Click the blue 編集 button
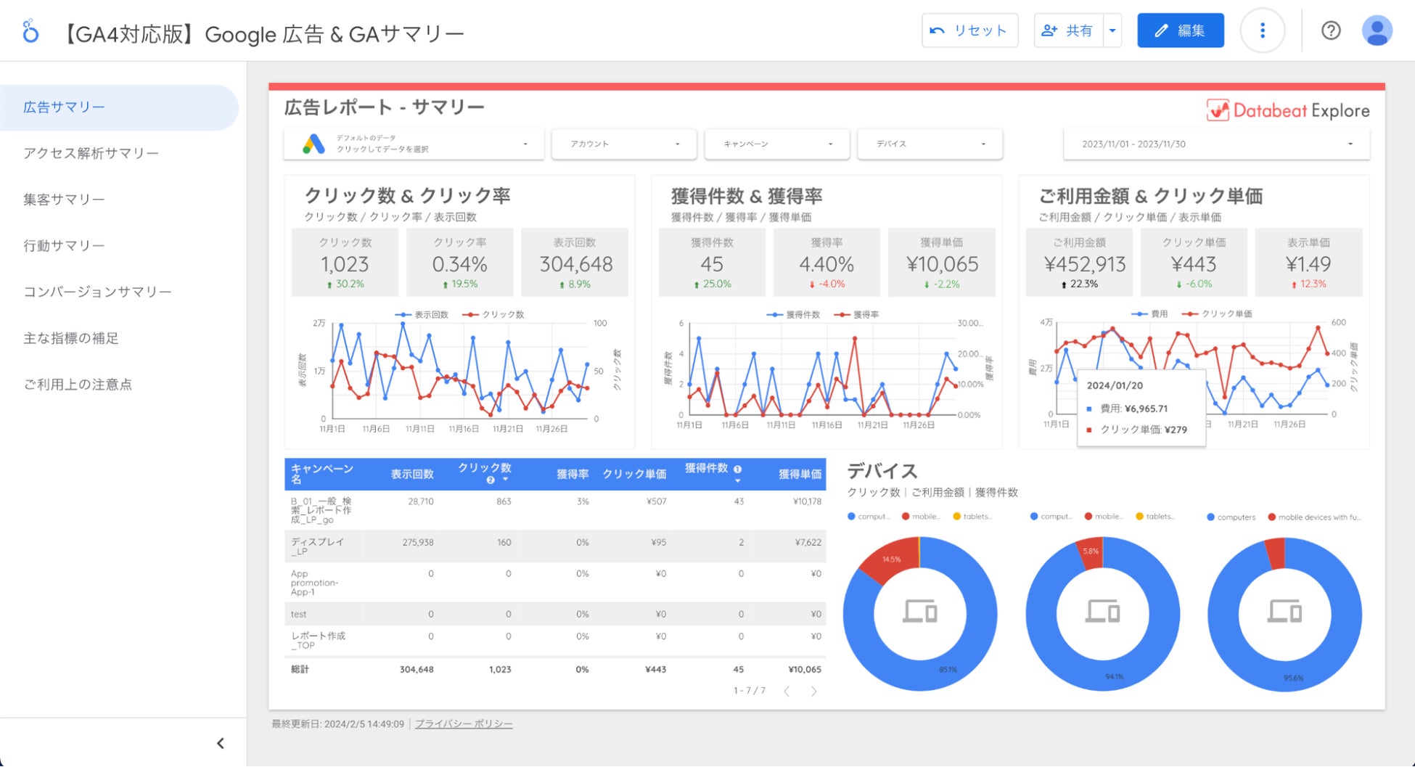This screenshot has height=767, width=1415. [x=1180, y=30]
